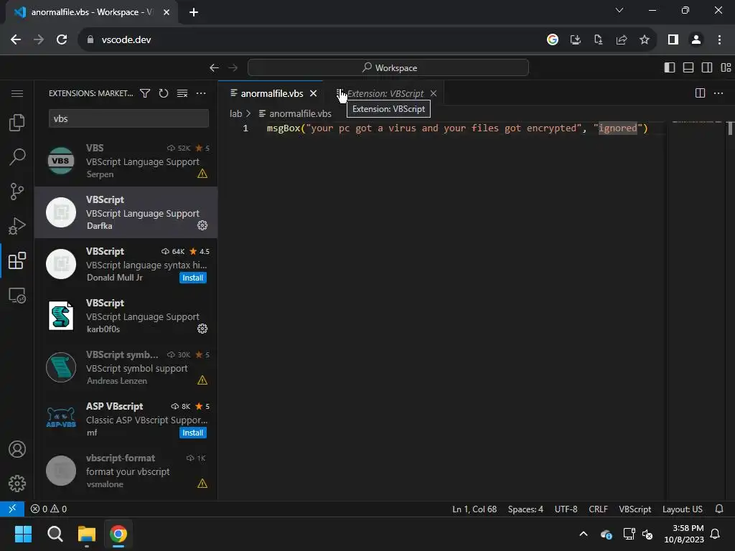Split the editor right

pos(700,93)
